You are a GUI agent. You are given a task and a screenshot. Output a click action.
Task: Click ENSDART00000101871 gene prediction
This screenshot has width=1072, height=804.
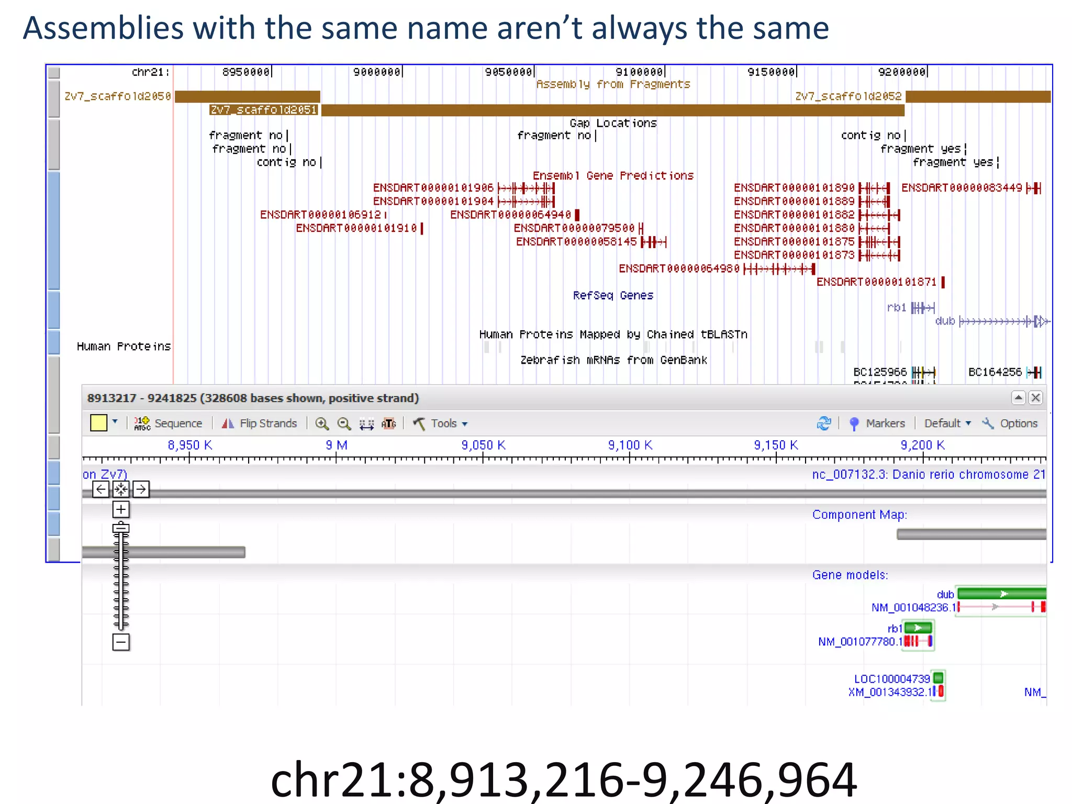881,282
